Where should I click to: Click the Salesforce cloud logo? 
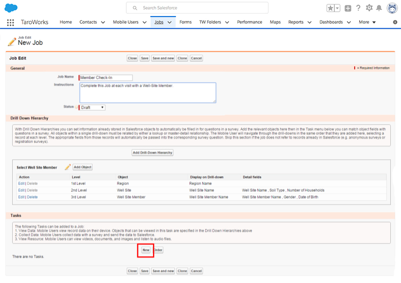(11, 8)
